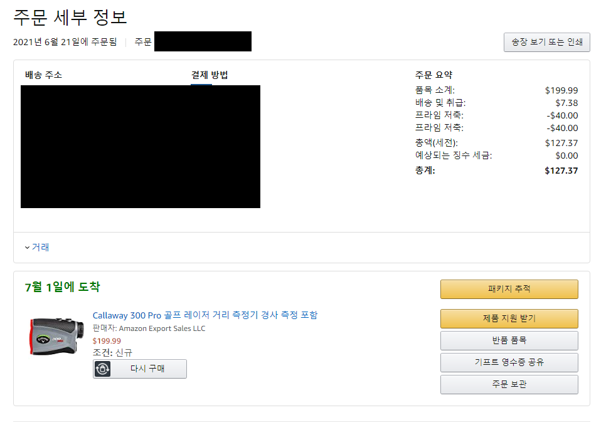Select the 결제 방법 heading tab
Image resolution: width=611 pixels, height=425 pixels.
(210, 75)
